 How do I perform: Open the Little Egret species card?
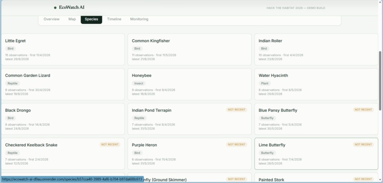63,49
